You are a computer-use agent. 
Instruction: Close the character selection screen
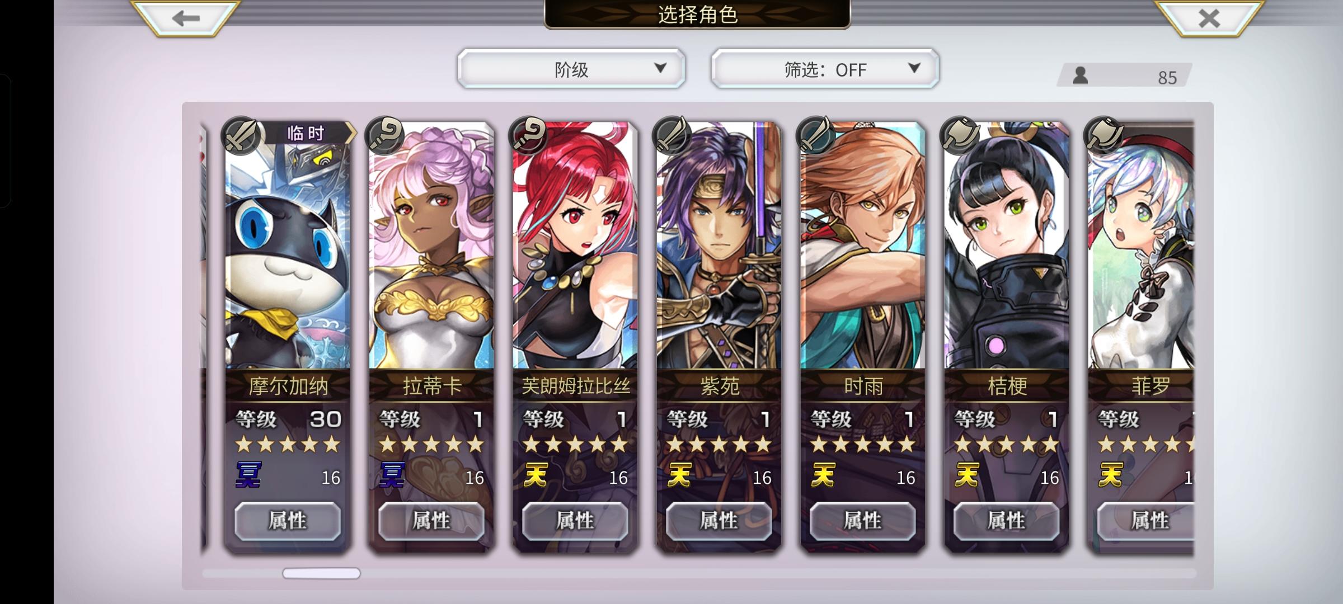(1209, 18)
